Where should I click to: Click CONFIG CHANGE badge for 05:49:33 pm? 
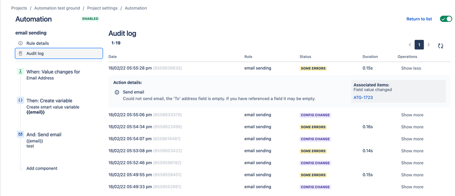[x=316, y=187]
